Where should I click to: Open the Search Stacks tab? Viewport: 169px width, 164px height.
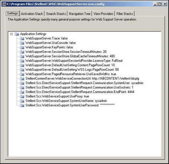point(56,14)
